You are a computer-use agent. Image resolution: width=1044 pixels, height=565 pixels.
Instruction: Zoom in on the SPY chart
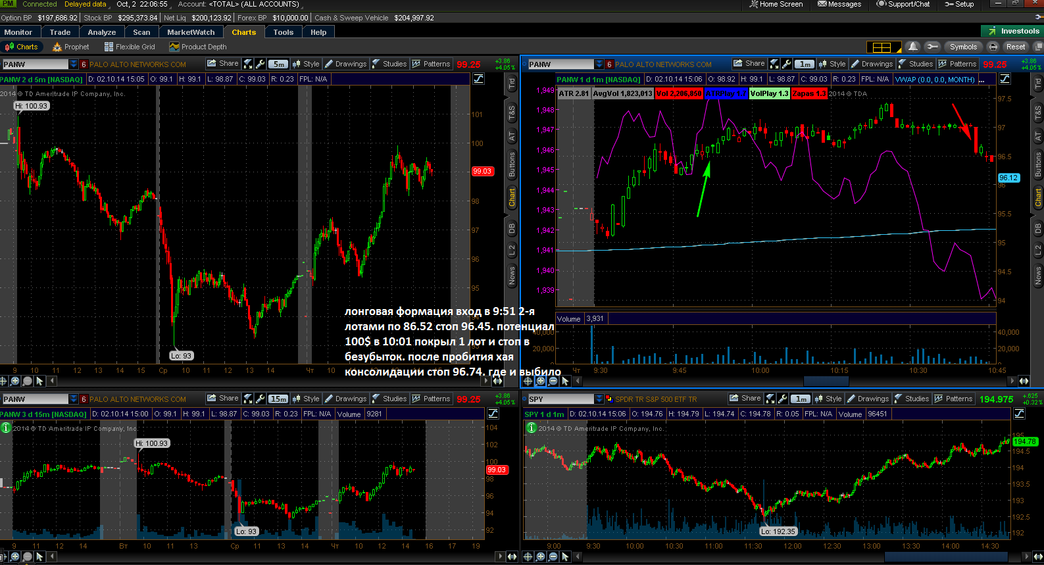point(541,556)
